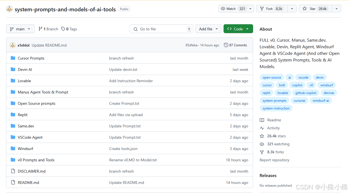Open the Fork options dropdown arrow

pyautogui.click(x=292, y=9)
